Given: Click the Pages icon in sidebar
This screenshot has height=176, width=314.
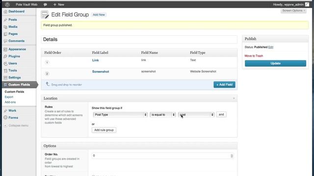Looking at the screenshot, I should coord(5,34).
